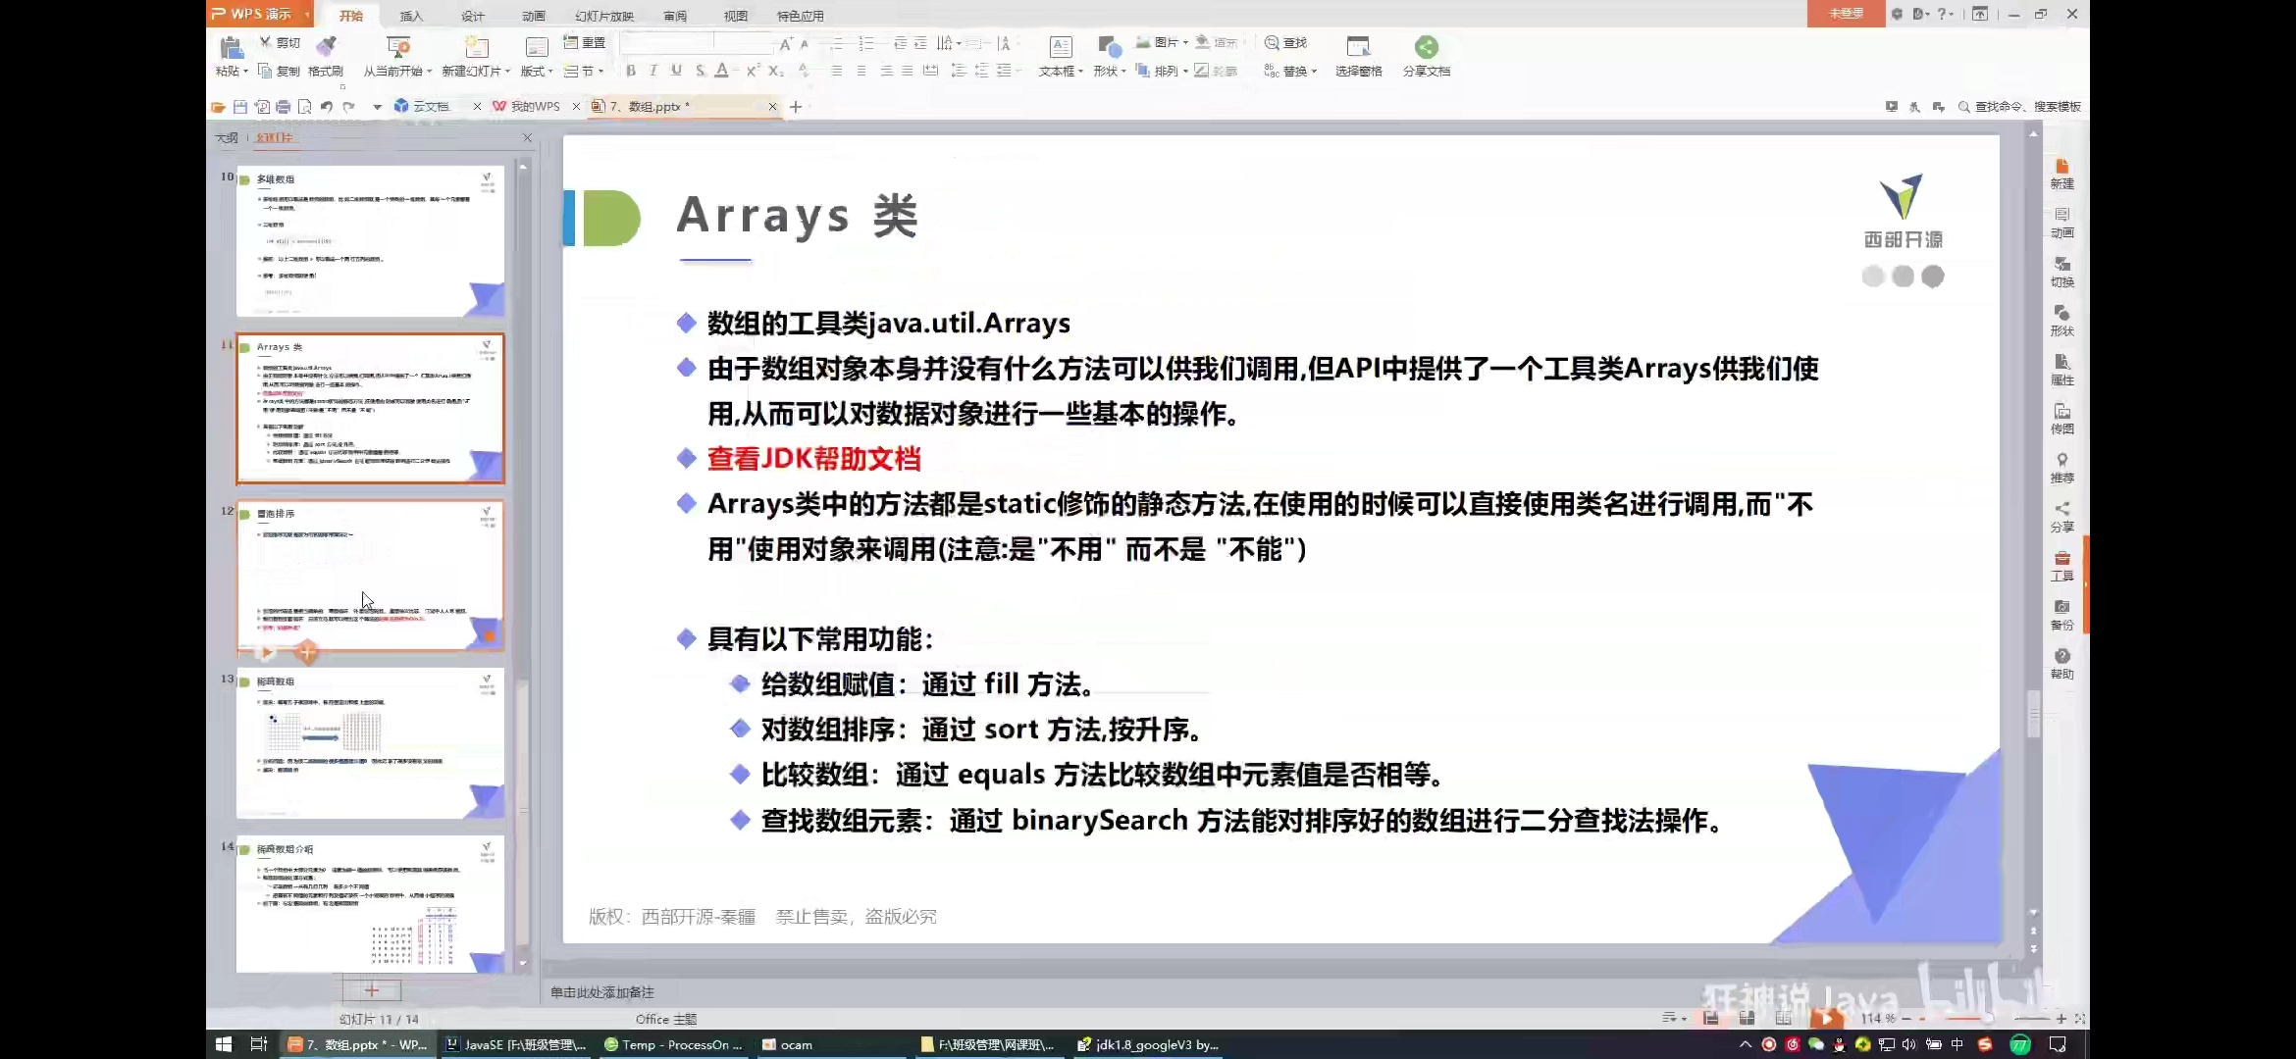Toggle underline formatting
Screen dimensions: 2296x1059
point(676,71)
